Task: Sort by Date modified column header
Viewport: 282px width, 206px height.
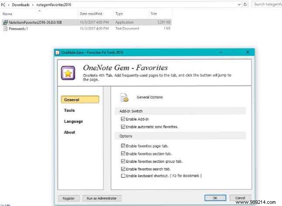Action: [x=91, y=14]
